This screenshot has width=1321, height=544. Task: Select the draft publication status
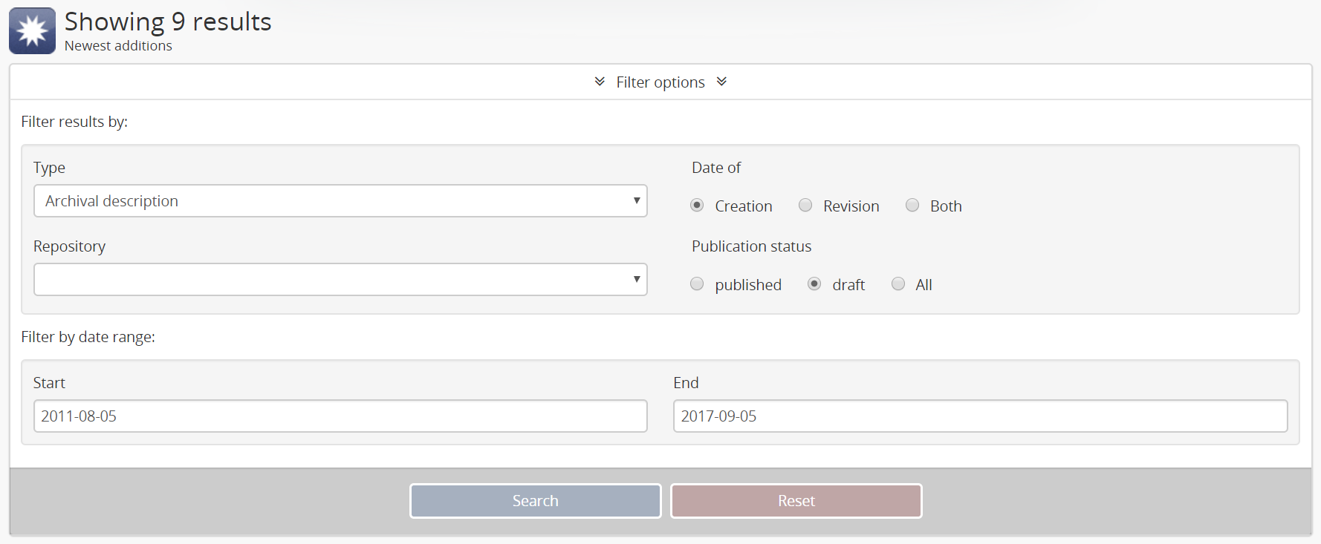814,284
